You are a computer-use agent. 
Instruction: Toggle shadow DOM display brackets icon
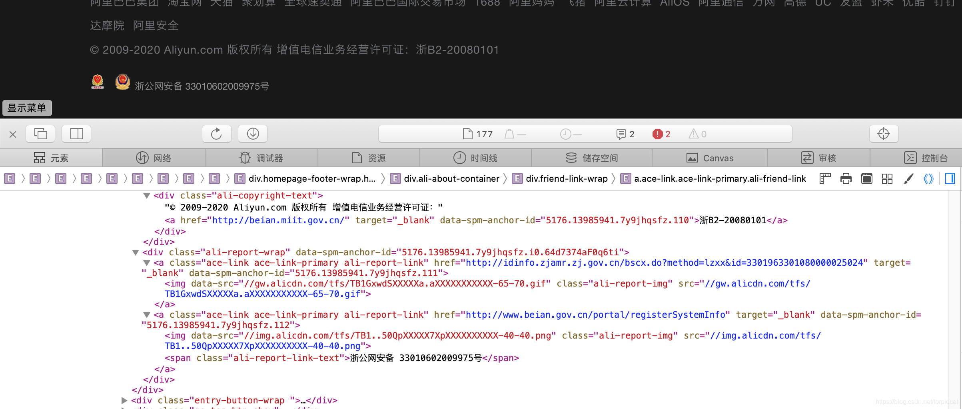click(928, 178)
